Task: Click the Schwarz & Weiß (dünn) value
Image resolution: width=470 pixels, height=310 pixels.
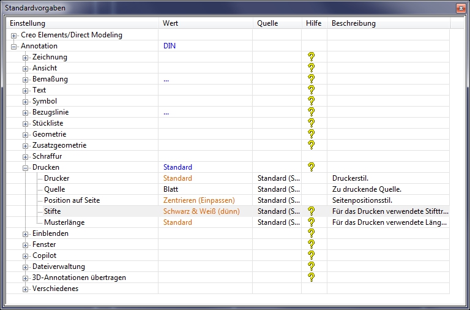Action: pyautogui.click(x=201, y=211)
